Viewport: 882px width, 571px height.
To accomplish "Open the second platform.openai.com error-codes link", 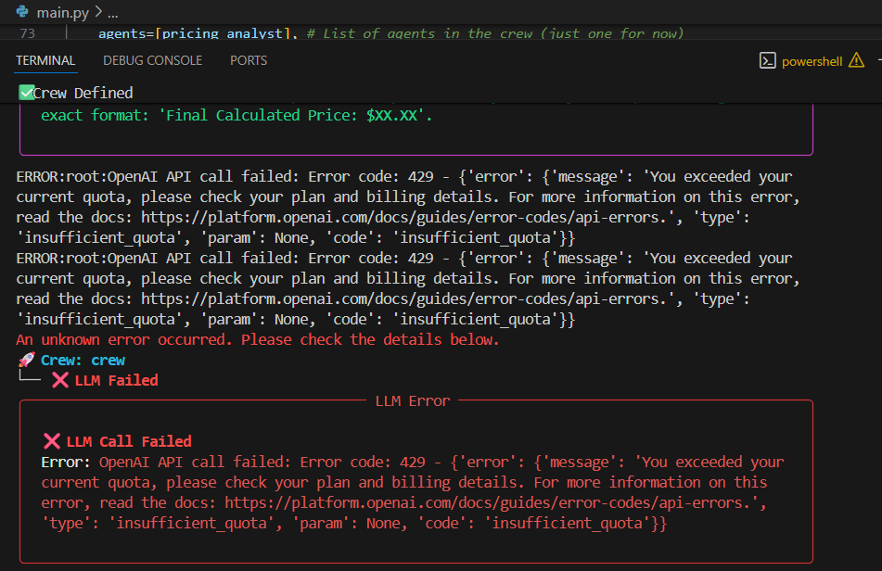I will [x=403, y=299].
